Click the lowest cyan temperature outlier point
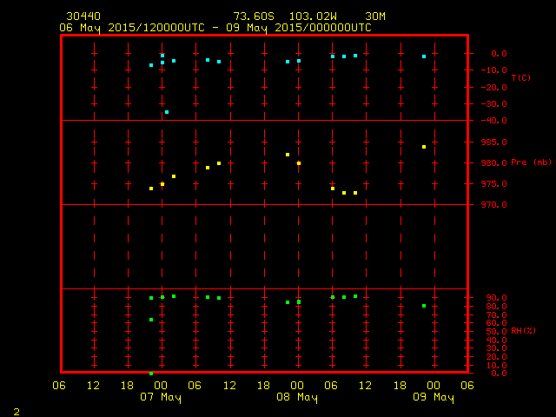 [167, 112]
